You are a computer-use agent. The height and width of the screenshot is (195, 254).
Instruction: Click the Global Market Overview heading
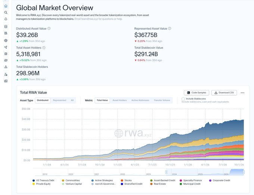55,8
